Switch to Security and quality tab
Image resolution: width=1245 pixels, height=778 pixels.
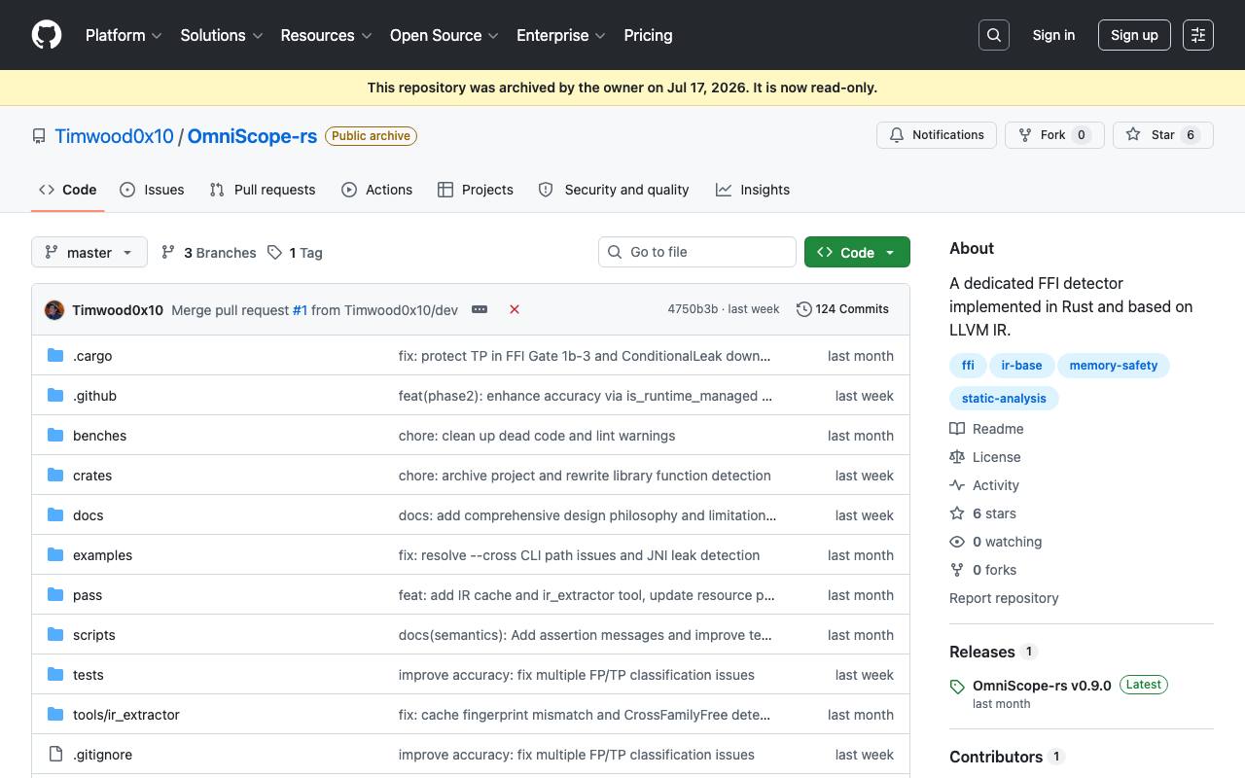pyautogui.click(x=614, y=190)
